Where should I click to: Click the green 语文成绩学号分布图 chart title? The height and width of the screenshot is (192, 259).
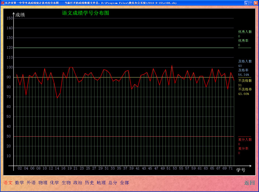tap(85, 13)
